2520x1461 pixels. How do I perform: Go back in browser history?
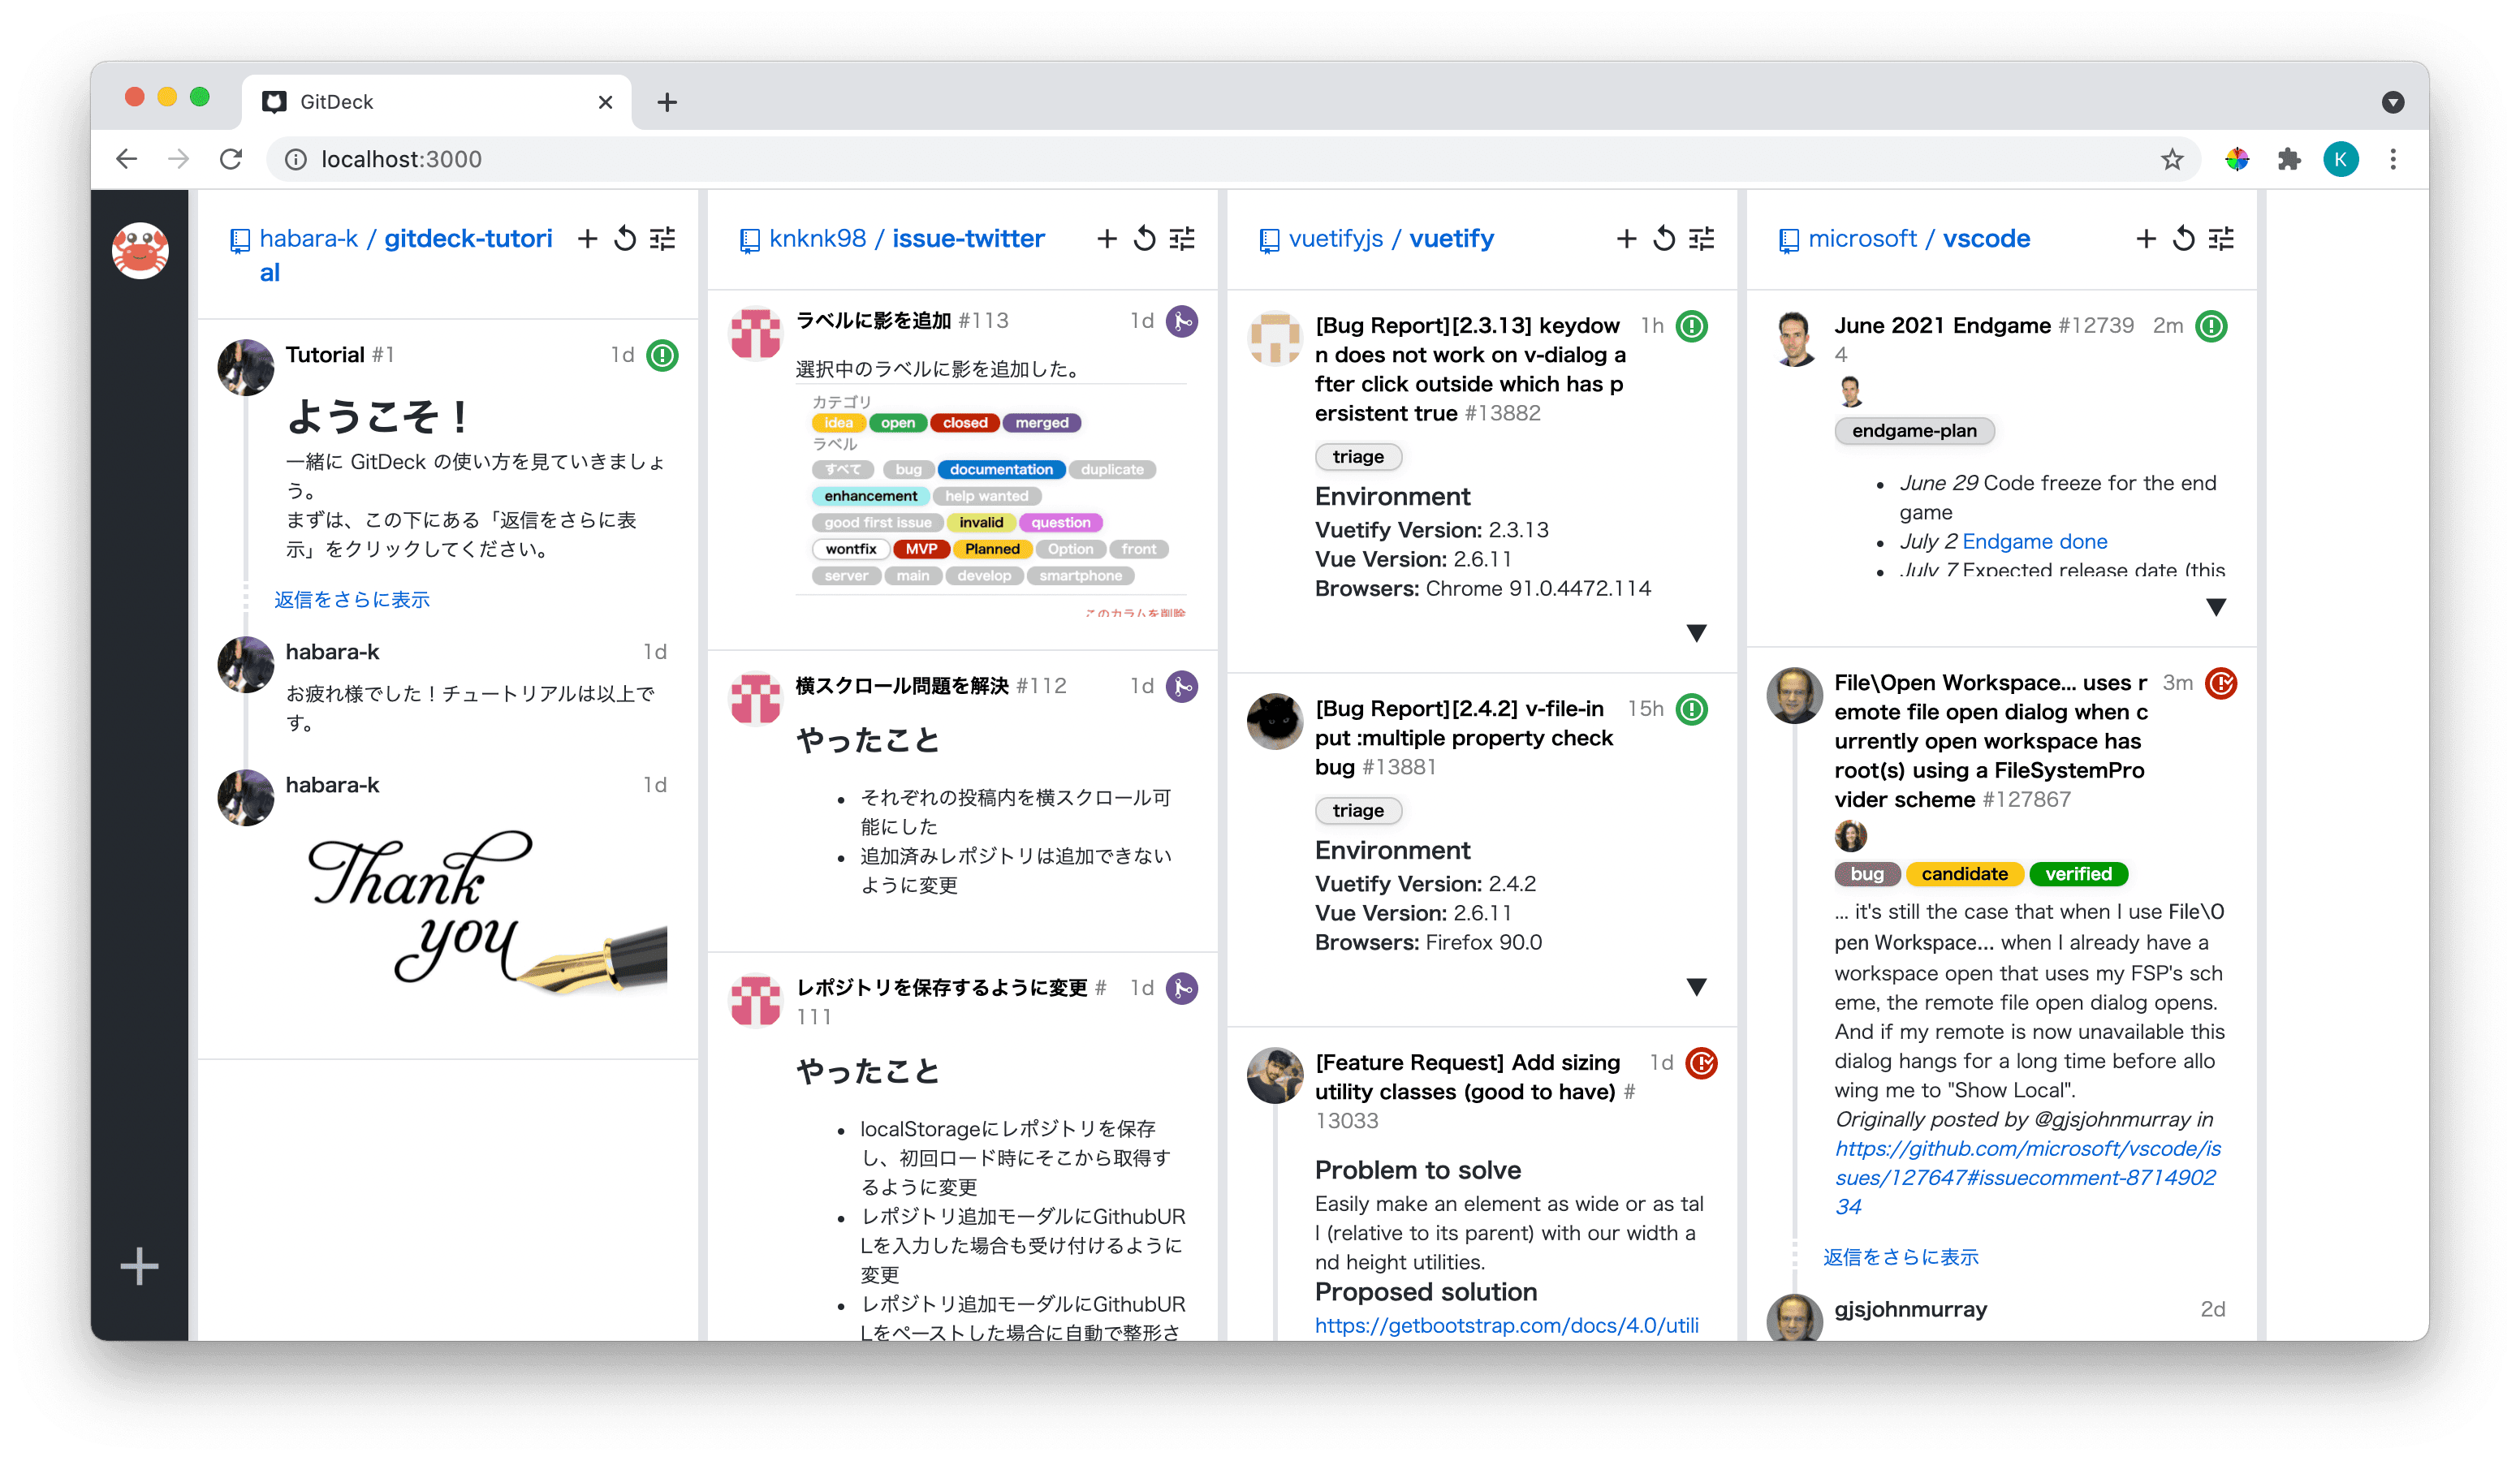point(127,159)
